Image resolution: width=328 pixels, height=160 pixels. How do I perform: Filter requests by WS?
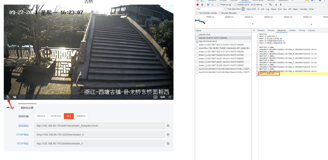(x=290, y=9)
